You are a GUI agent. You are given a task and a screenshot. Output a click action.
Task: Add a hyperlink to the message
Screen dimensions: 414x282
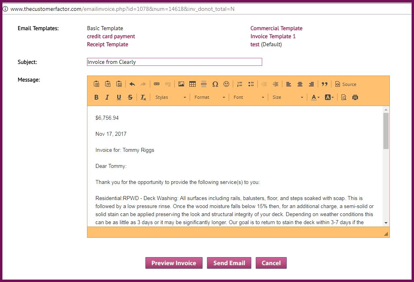click(x=157, y=84)
